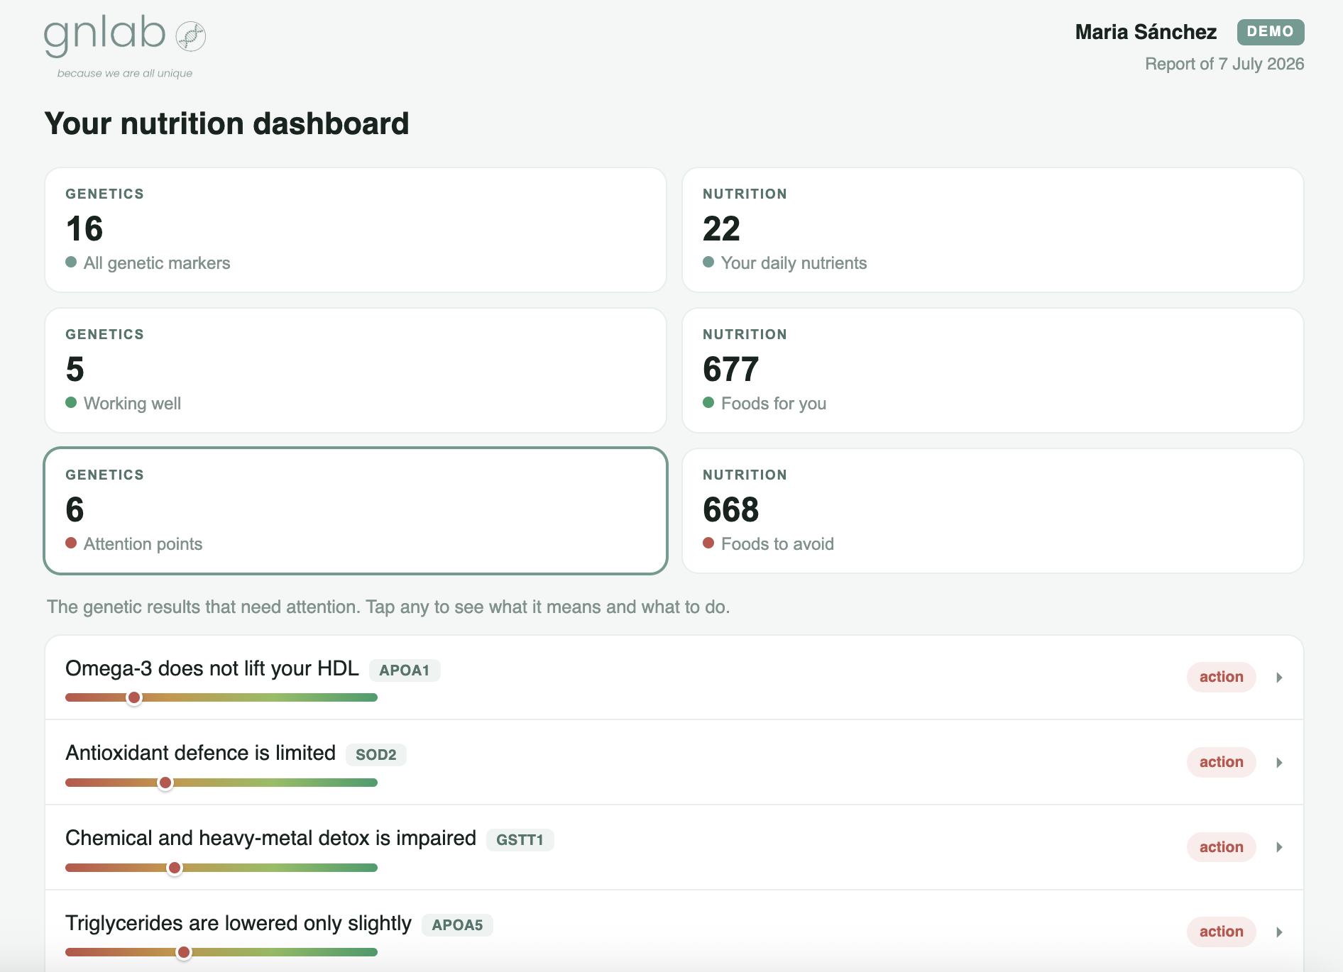Click the number 677 in Foods for you
1343x972 pixels.
[x=731, y=369]
